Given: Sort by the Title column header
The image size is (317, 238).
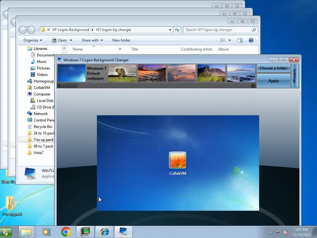Looking at the screenshot, I should pyautogui.click(x=135, y=49).
